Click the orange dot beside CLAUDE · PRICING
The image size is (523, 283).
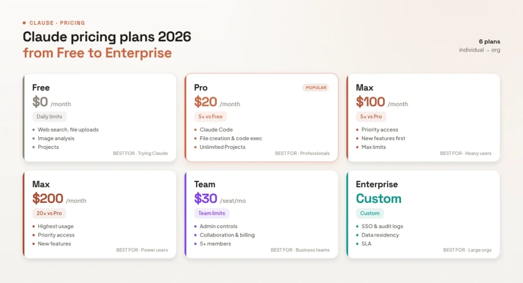click(x=25, y=23)
